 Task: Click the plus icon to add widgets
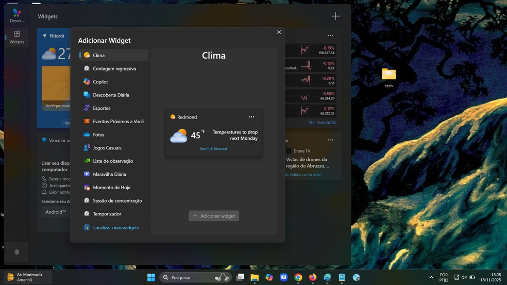point(335,16)
